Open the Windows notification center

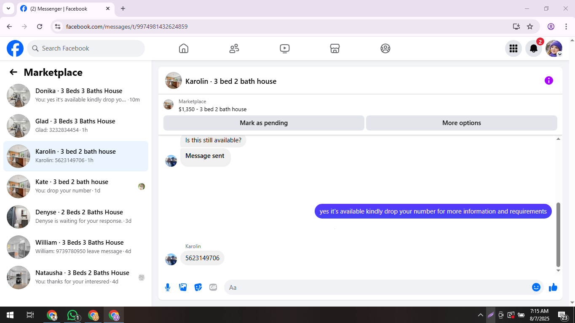(562, 315)
